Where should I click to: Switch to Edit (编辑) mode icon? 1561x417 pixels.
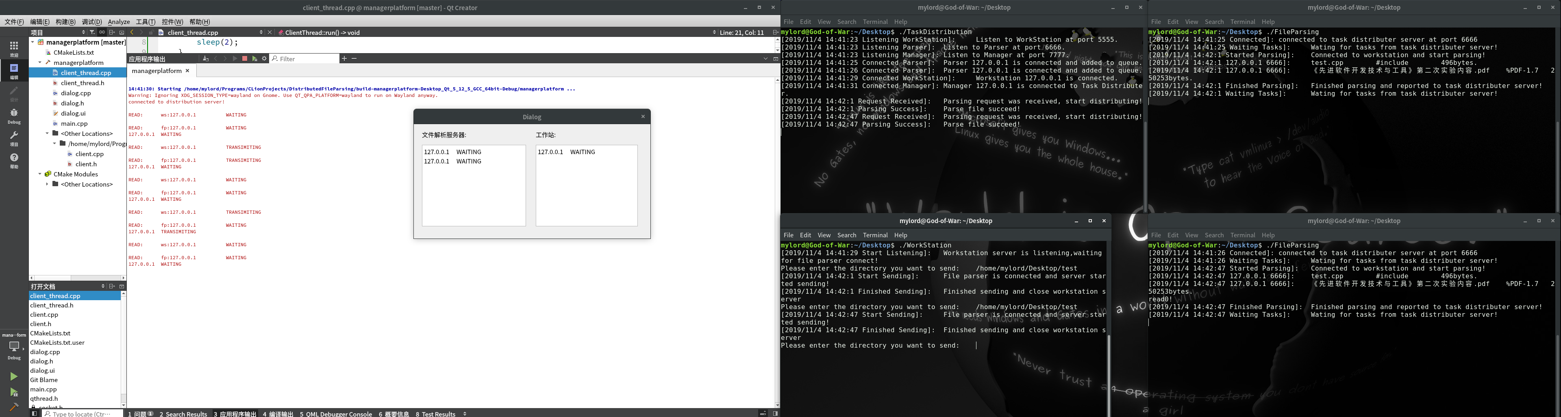pos(14,71)
